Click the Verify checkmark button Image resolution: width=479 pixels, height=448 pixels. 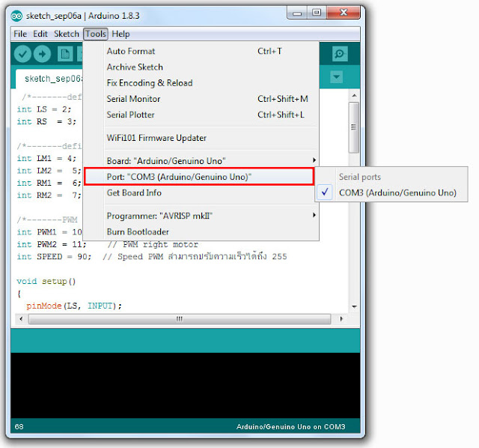pos(22,54)
